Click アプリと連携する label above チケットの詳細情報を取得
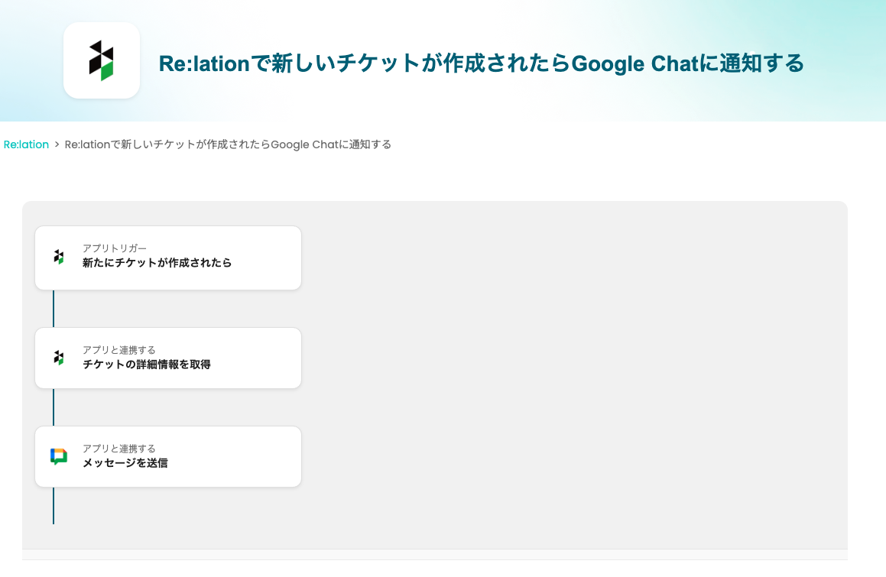The height and width of the screenshot is (577, 886). pos(119,350)
